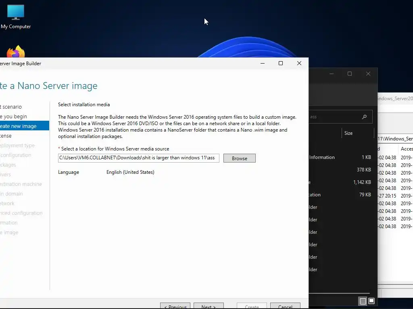Click the '-27 20:15' date cell in rightmost window

point(387,196)
